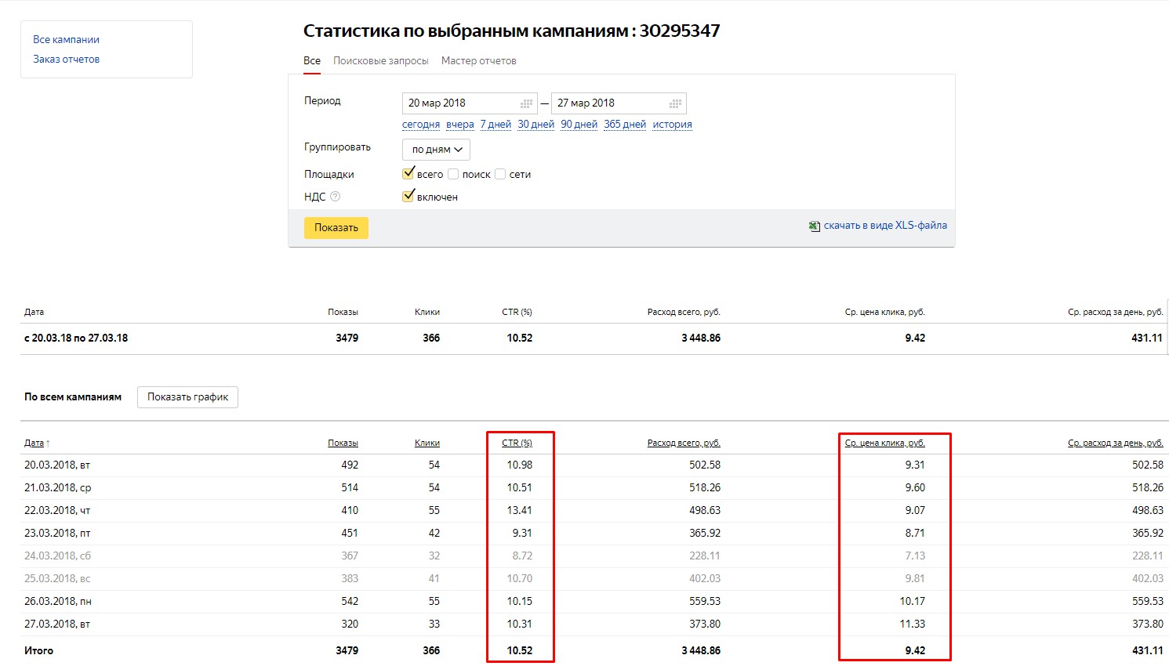
Task: Select the '30 дней' period shortcut
Action: [x=535, y=125]
